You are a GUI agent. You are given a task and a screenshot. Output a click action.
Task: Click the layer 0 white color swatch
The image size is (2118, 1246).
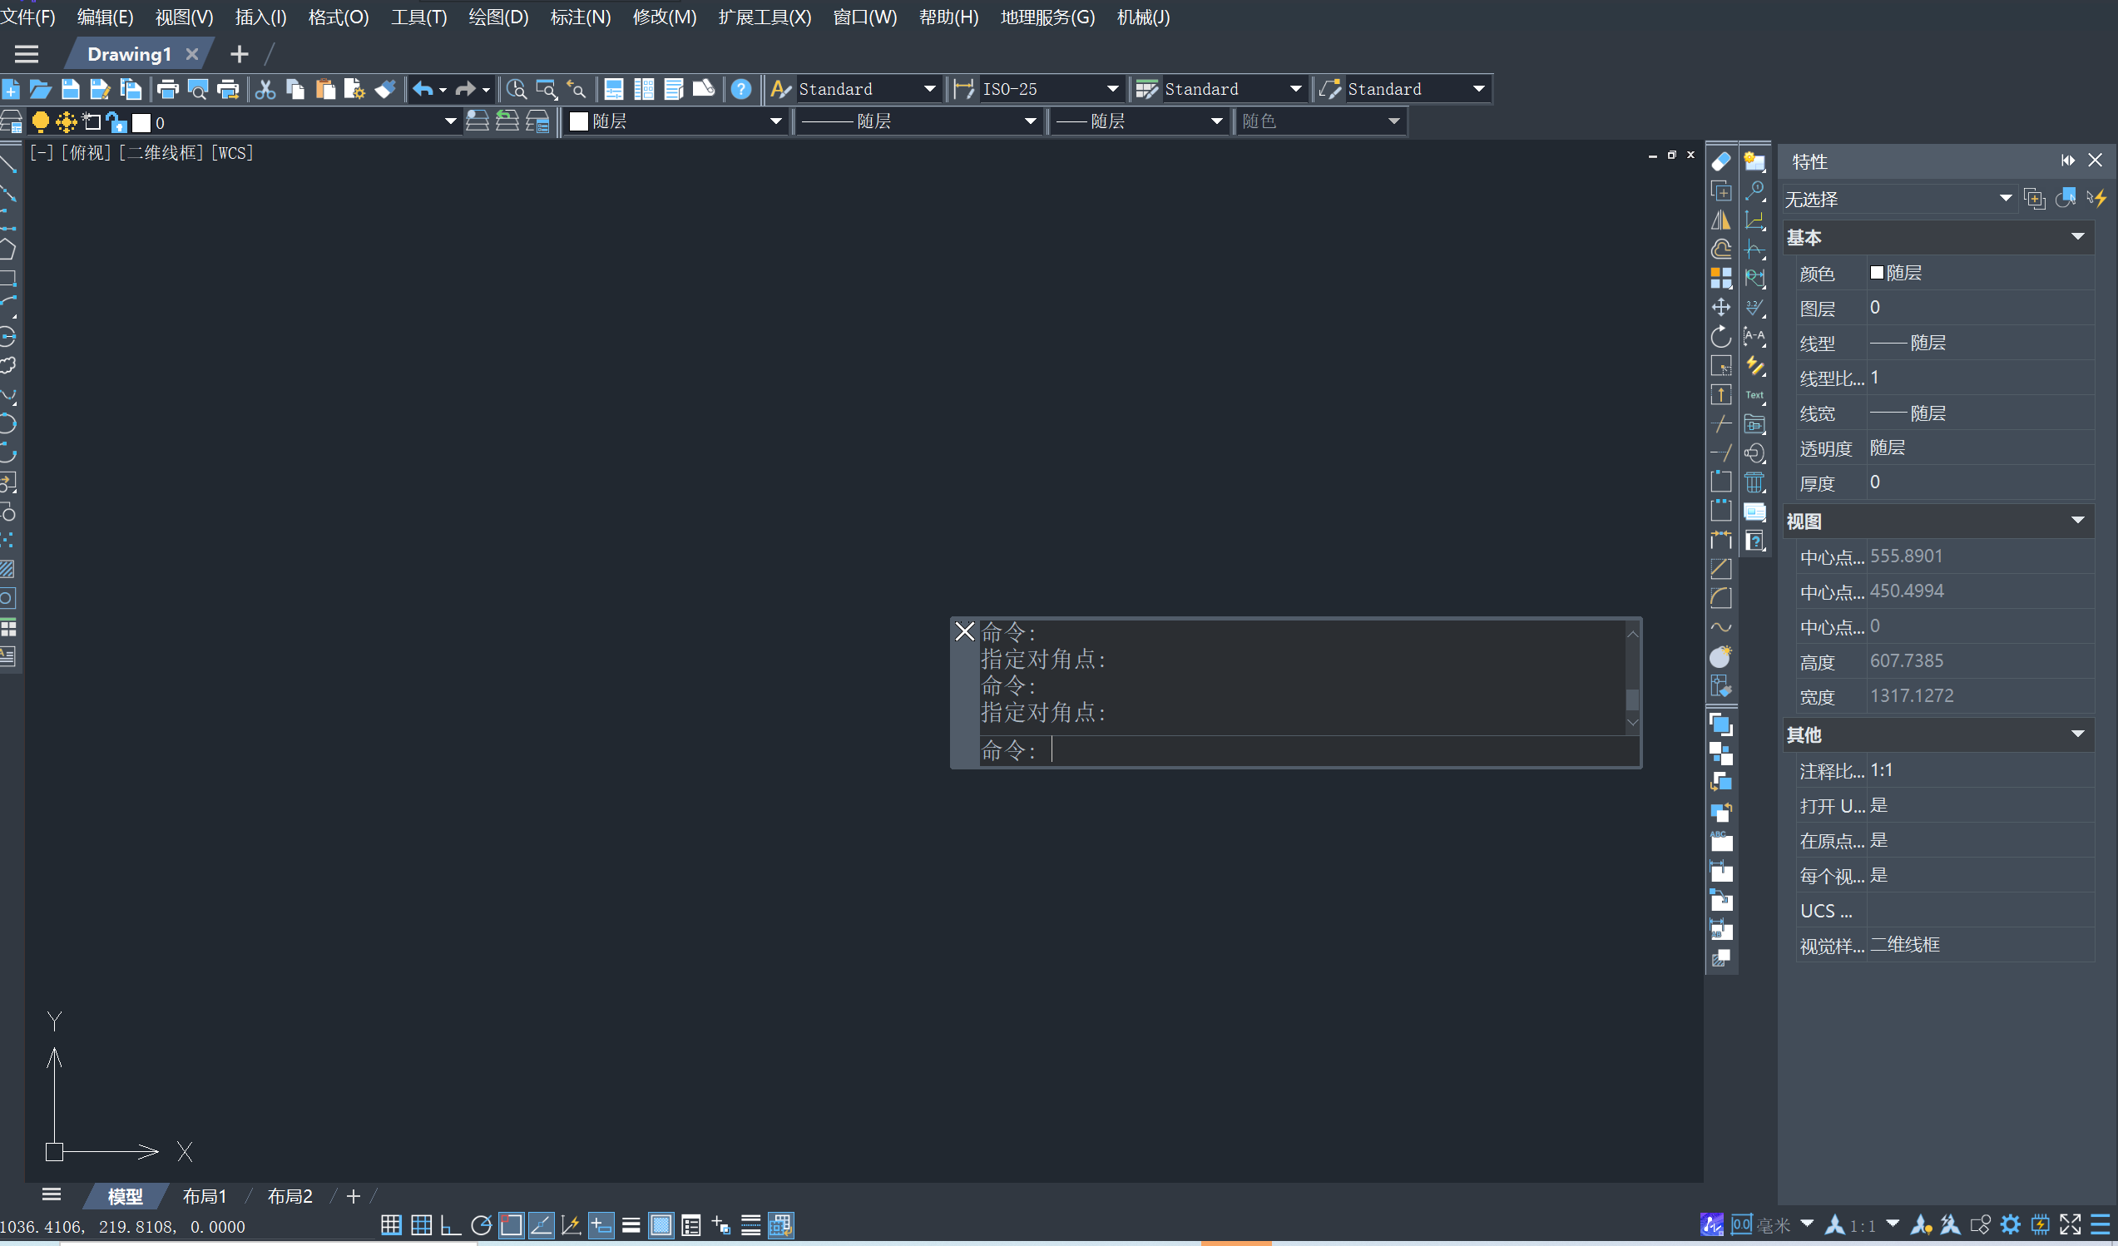(x=141, y=122)
